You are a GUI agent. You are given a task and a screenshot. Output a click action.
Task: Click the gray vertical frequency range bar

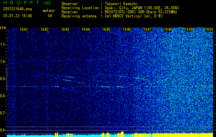(x=7, y=79)
